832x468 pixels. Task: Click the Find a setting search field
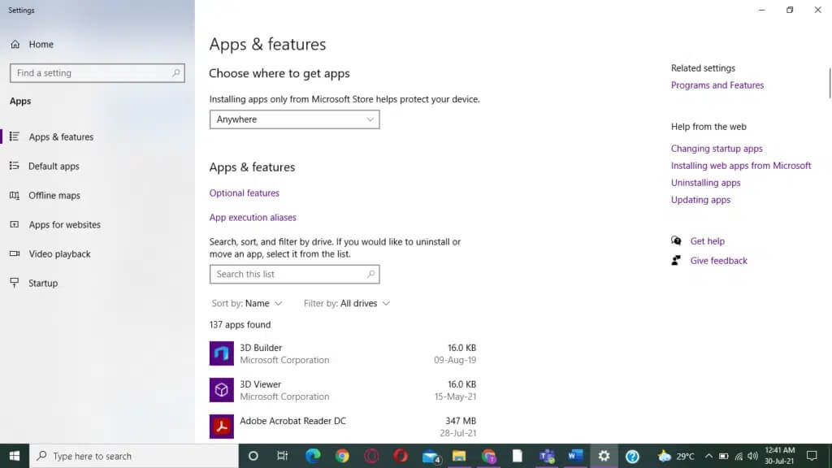[97, 73]
